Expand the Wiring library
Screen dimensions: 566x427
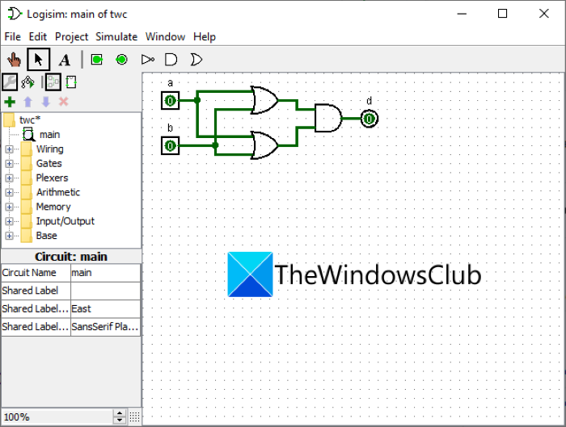click(10, 149)
